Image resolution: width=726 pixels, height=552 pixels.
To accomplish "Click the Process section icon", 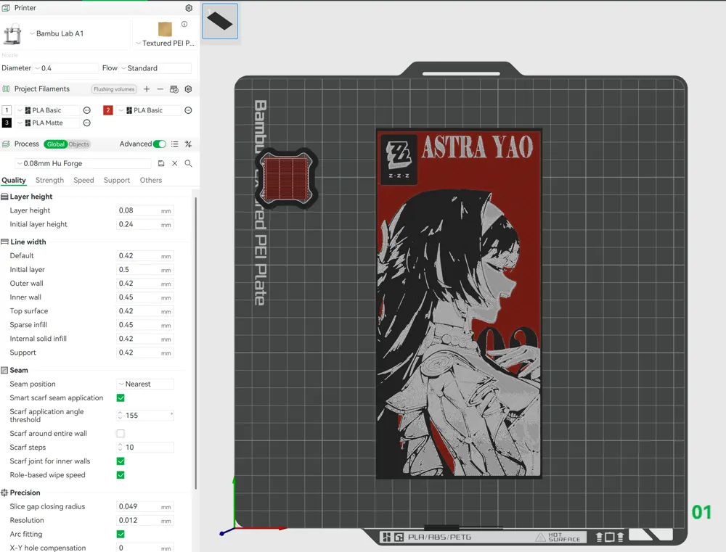I will click(x=6, y=144).
